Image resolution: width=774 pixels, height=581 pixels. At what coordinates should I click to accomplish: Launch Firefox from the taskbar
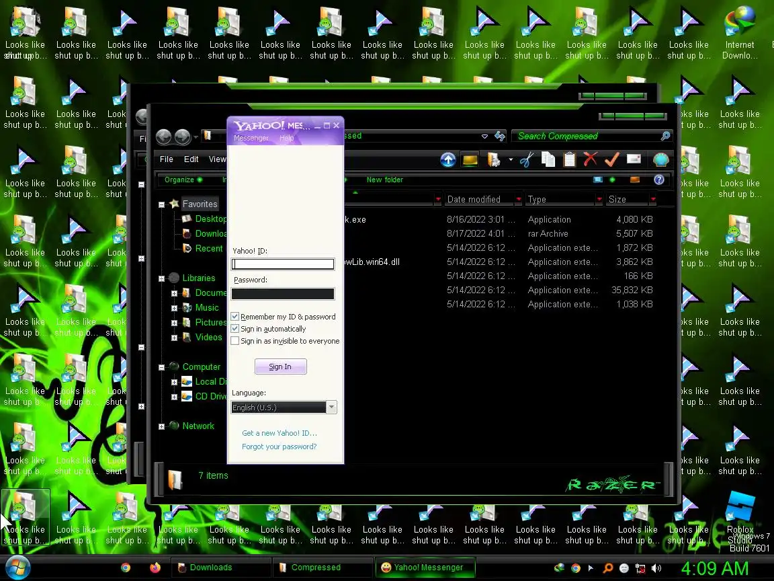pos(155,568)
